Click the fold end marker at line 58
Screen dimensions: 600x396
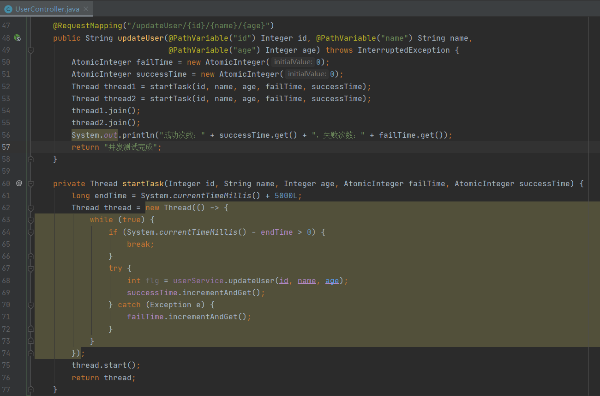coord(31,159)
